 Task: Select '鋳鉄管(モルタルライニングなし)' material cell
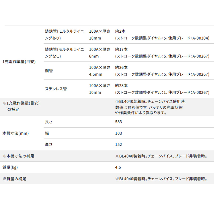64,53
